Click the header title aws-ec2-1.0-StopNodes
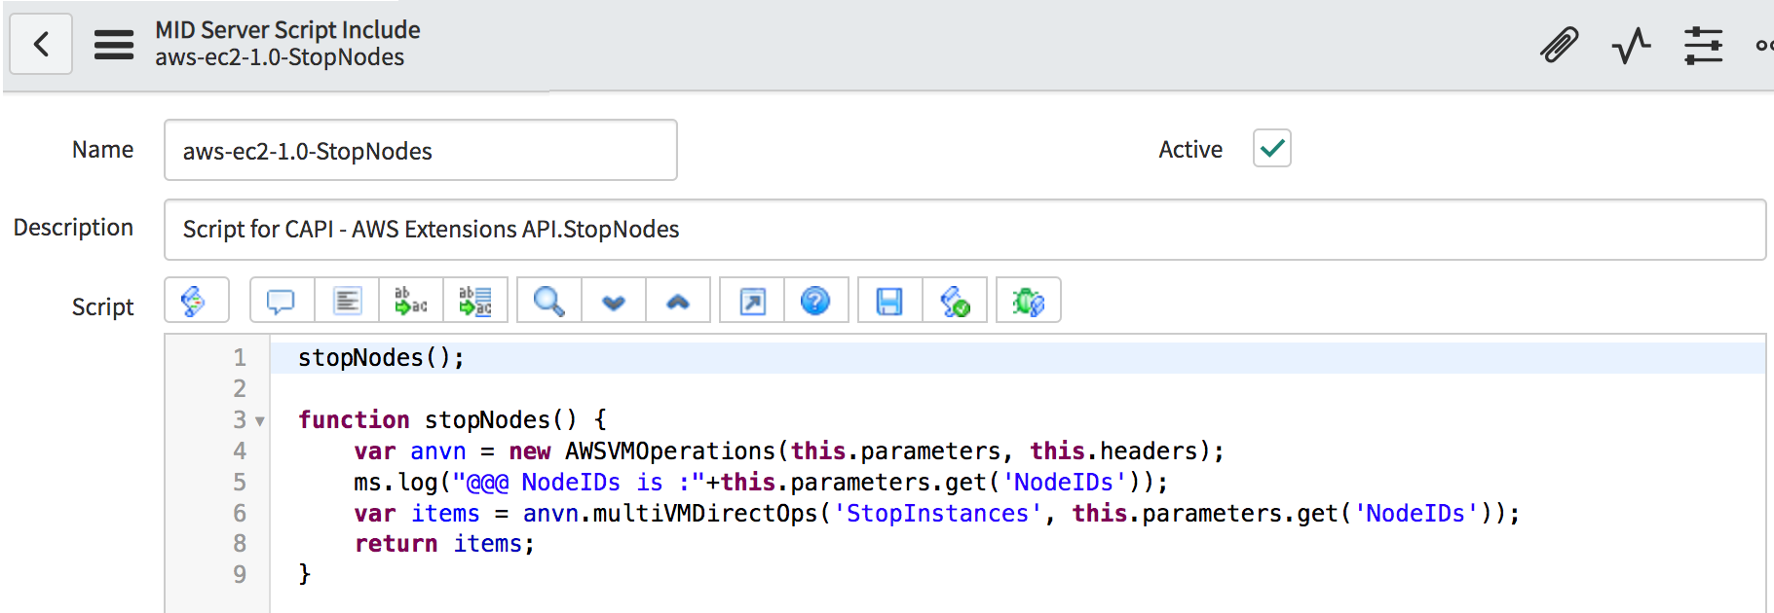1774x613 pixels. (x=280, y=57)
